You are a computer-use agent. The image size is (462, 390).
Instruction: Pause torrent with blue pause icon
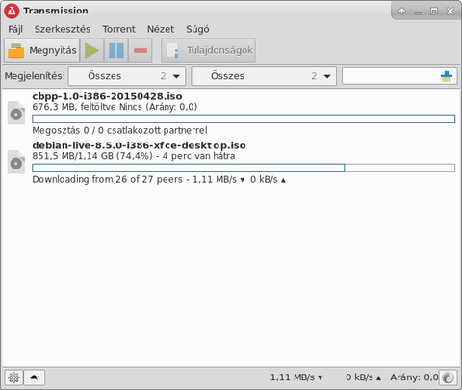pos(116,50)
